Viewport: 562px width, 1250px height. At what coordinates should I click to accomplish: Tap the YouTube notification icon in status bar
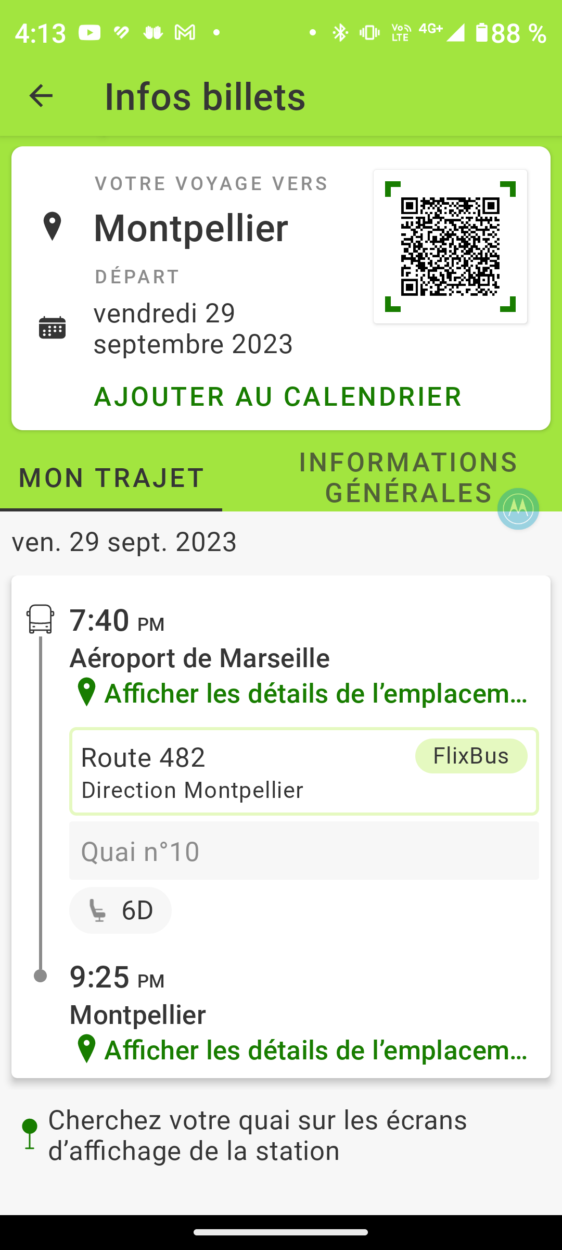(x=90, y=33)
